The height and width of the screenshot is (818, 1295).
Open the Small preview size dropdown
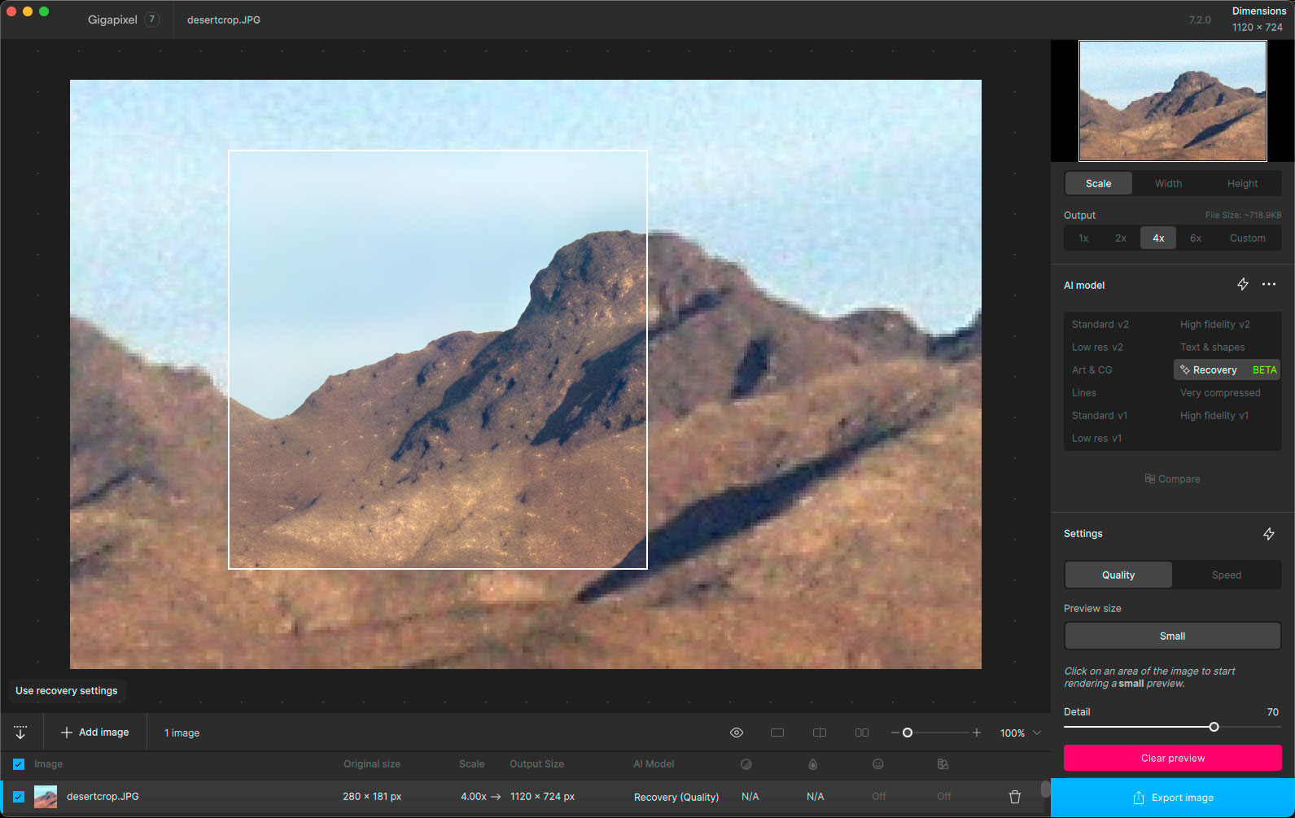pyautogui.click(x=1172, y=636)
